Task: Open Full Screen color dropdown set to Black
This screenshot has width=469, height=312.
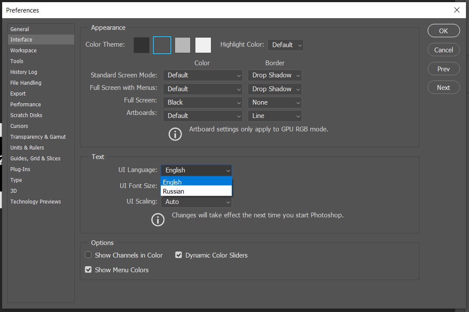Action: pyautogui.click(x=203, y=102)
